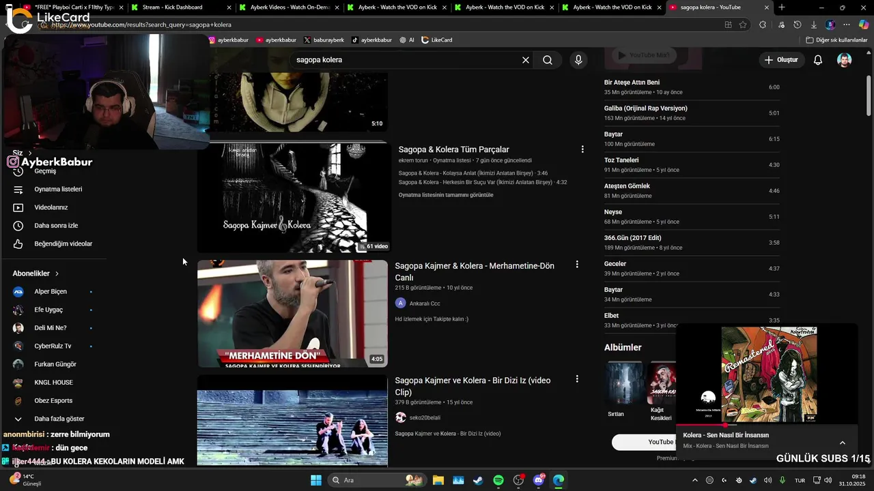The width and height of the screenshot is (874, 491).
Task: Open browser downloads icon
Action: pyautogui.click(x=814, y=25)
